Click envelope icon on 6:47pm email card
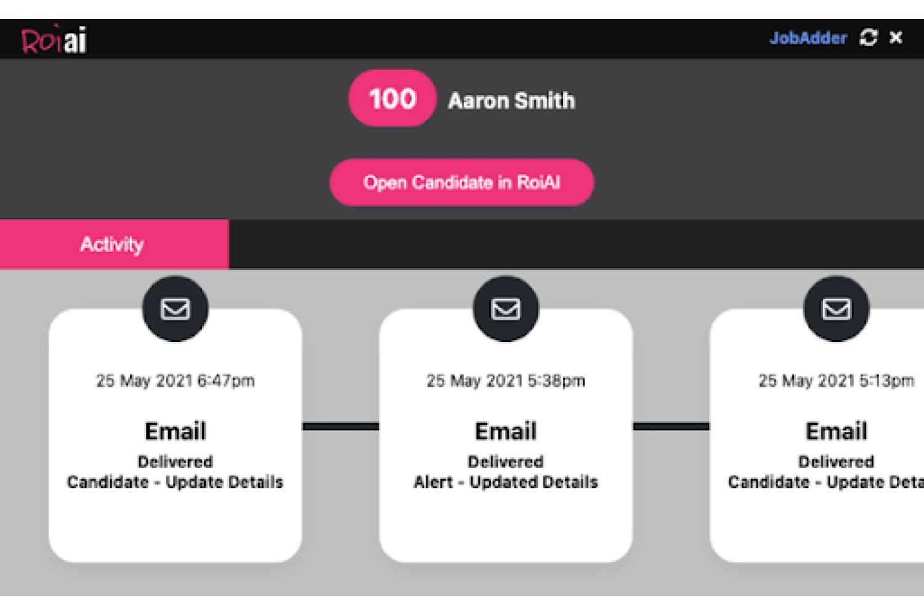This screenshot has width=924, height=616. coord(176,309)
